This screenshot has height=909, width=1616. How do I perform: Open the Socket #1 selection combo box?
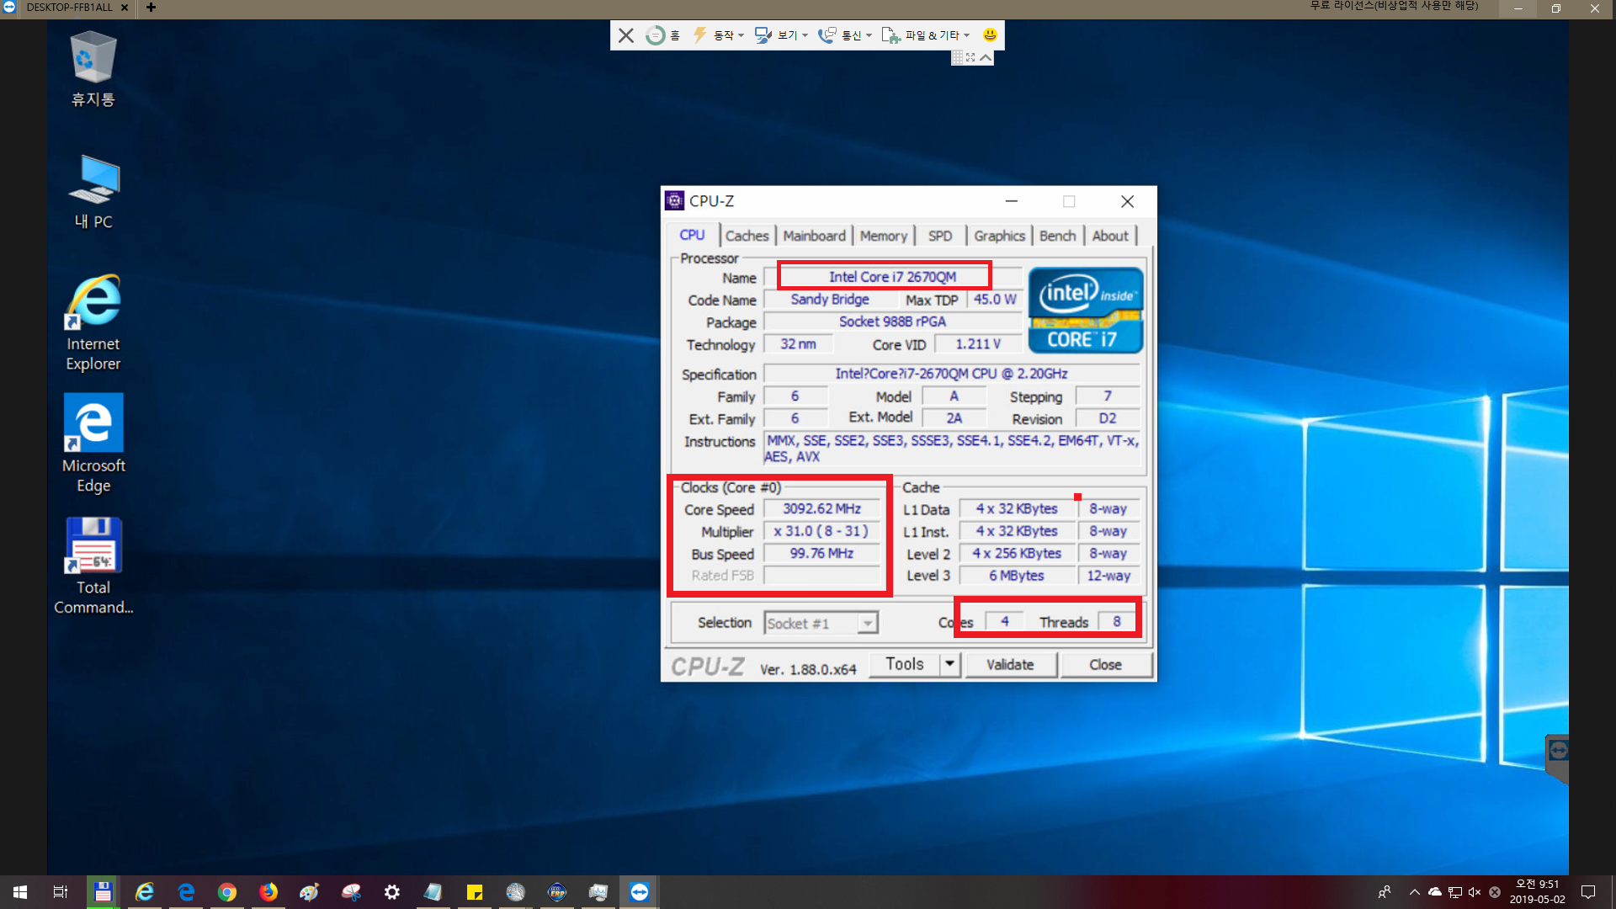(x=821, y=624)
